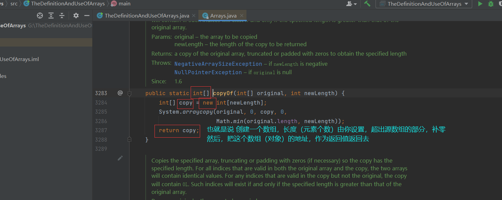Click the @ gutter icon on line 3283
This screenshot has height=200, width=502.
120,93
